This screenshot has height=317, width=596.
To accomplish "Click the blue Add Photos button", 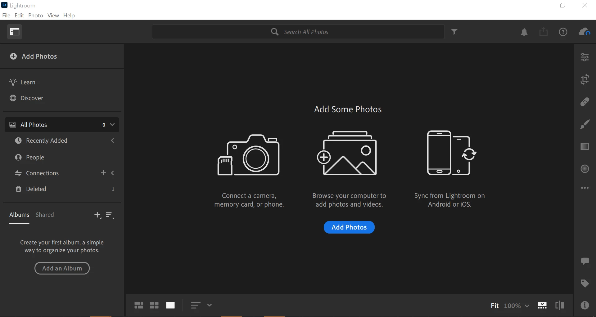I will click(349, 227).
